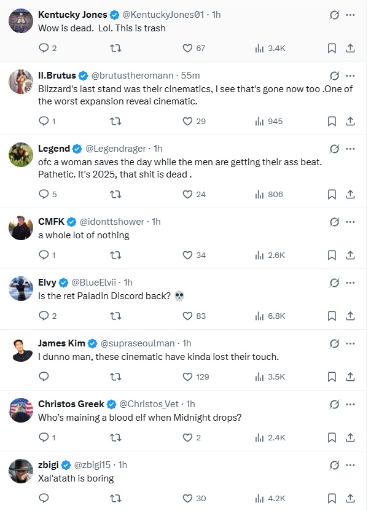Open Kentucky Jones's profile avatar
371x511 pixels.
pyautogui.click(x=21, y=21)
